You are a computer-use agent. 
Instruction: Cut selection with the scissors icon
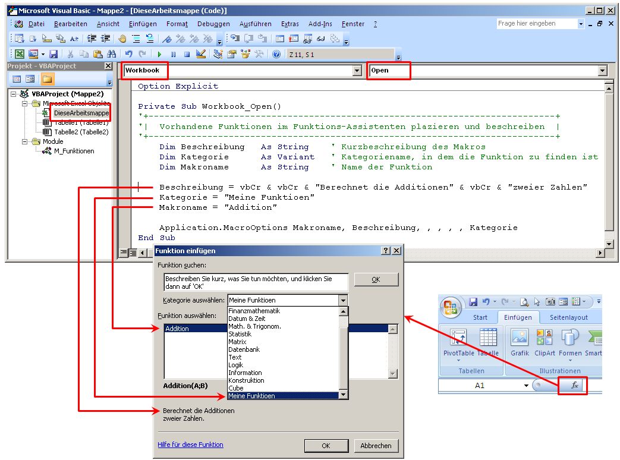70,54
